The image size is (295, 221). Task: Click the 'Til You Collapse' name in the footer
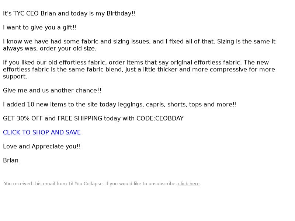click(86, 183)
